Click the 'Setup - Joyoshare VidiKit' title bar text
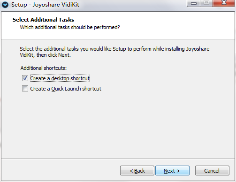The image size is (236, 182). pyautogui.click(x=45, y=5)
